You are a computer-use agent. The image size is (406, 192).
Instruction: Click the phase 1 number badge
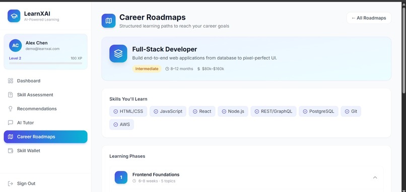tap(121, 177)
